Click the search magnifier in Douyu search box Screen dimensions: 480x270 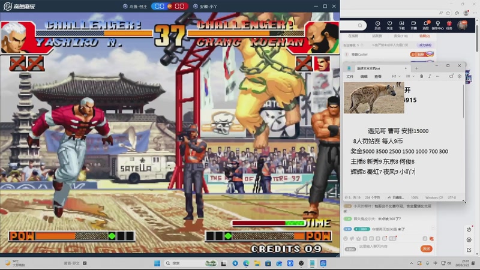360,25
